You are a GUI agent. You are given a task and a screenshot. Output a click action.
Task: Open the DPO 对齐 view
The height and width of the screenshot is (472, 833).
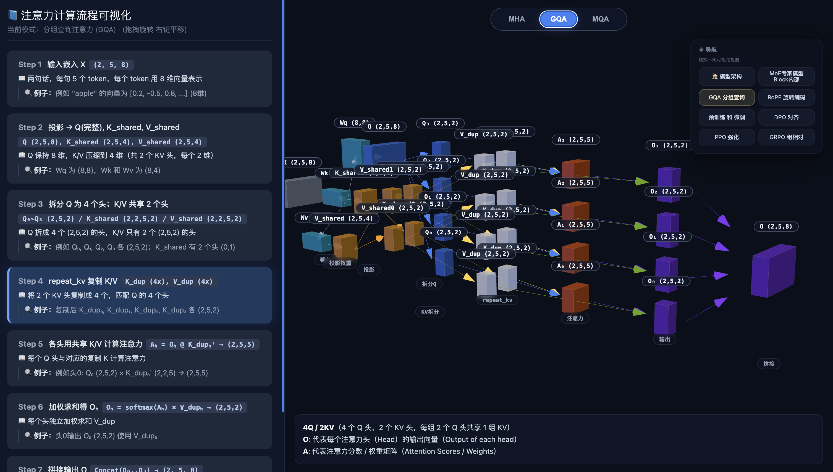(786, 117)
